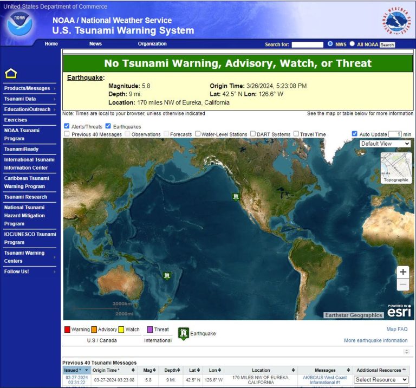Click the esri logo on map
416x388 pixels.
pos(399,311)
